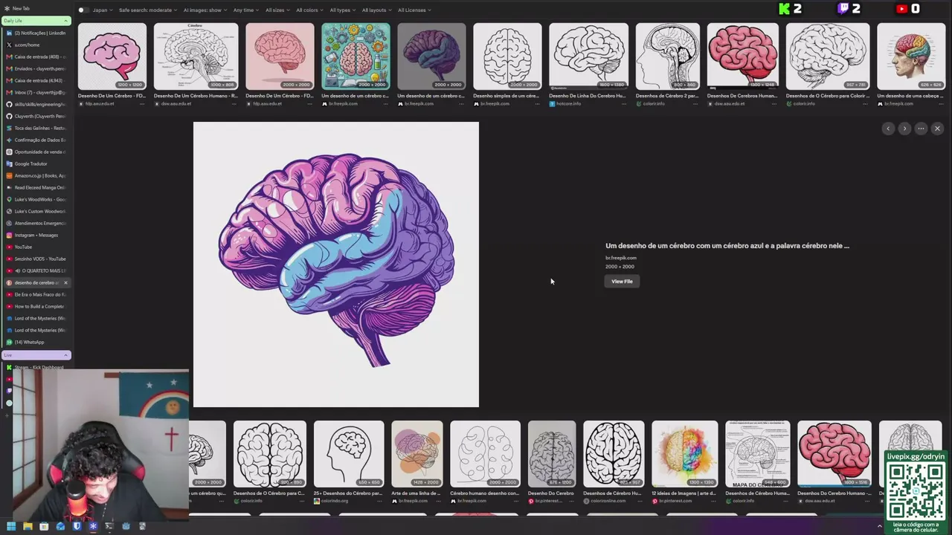The width and height of the screenshot is (952, 535).
Task: Open Microsoft Store from taskbar
Action: [44, 527]
